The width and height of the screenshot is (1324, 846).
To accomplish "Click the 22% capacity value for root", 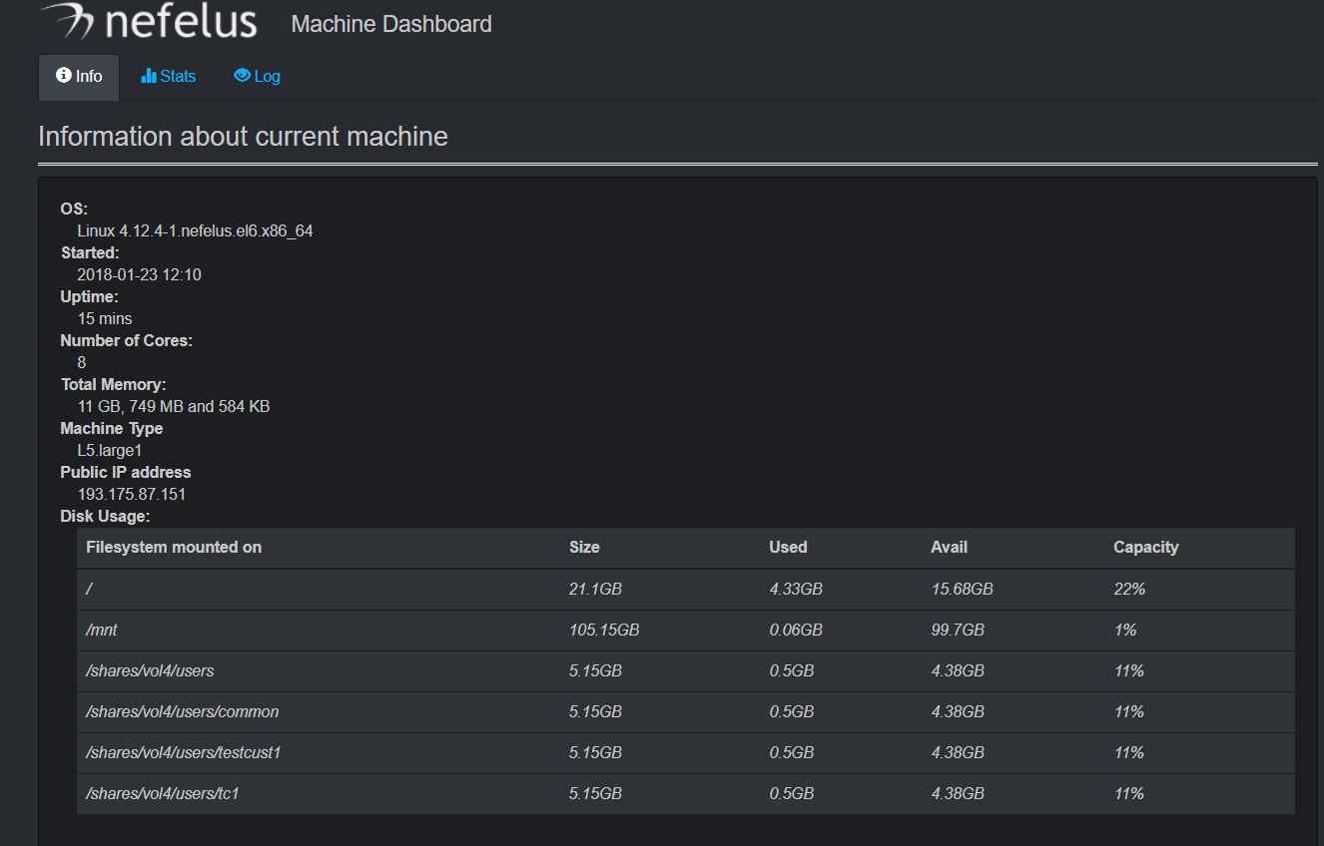I will [x=1129, y=590].
